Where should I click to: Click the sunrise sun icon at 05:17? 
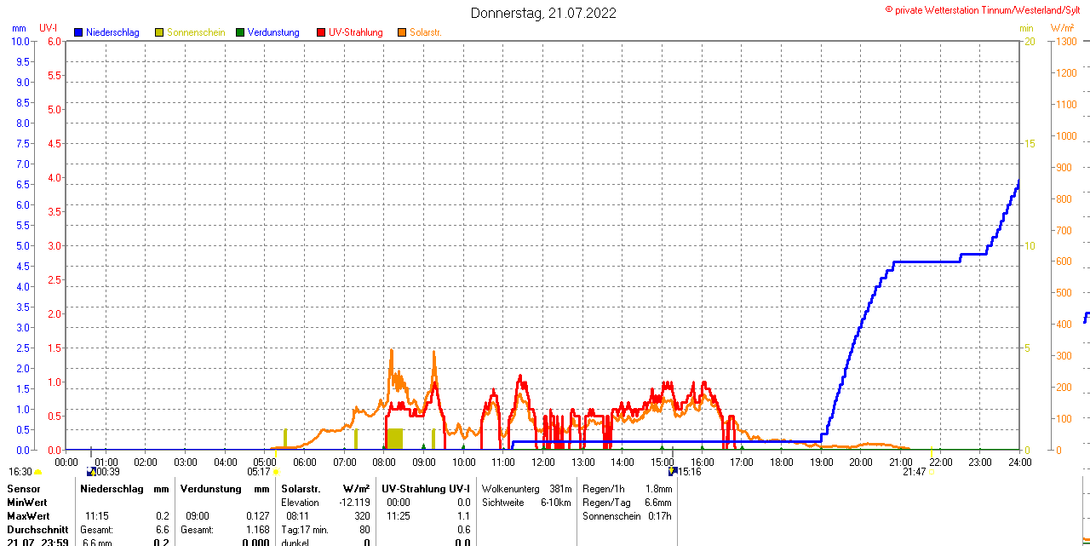tap(276, 471)
